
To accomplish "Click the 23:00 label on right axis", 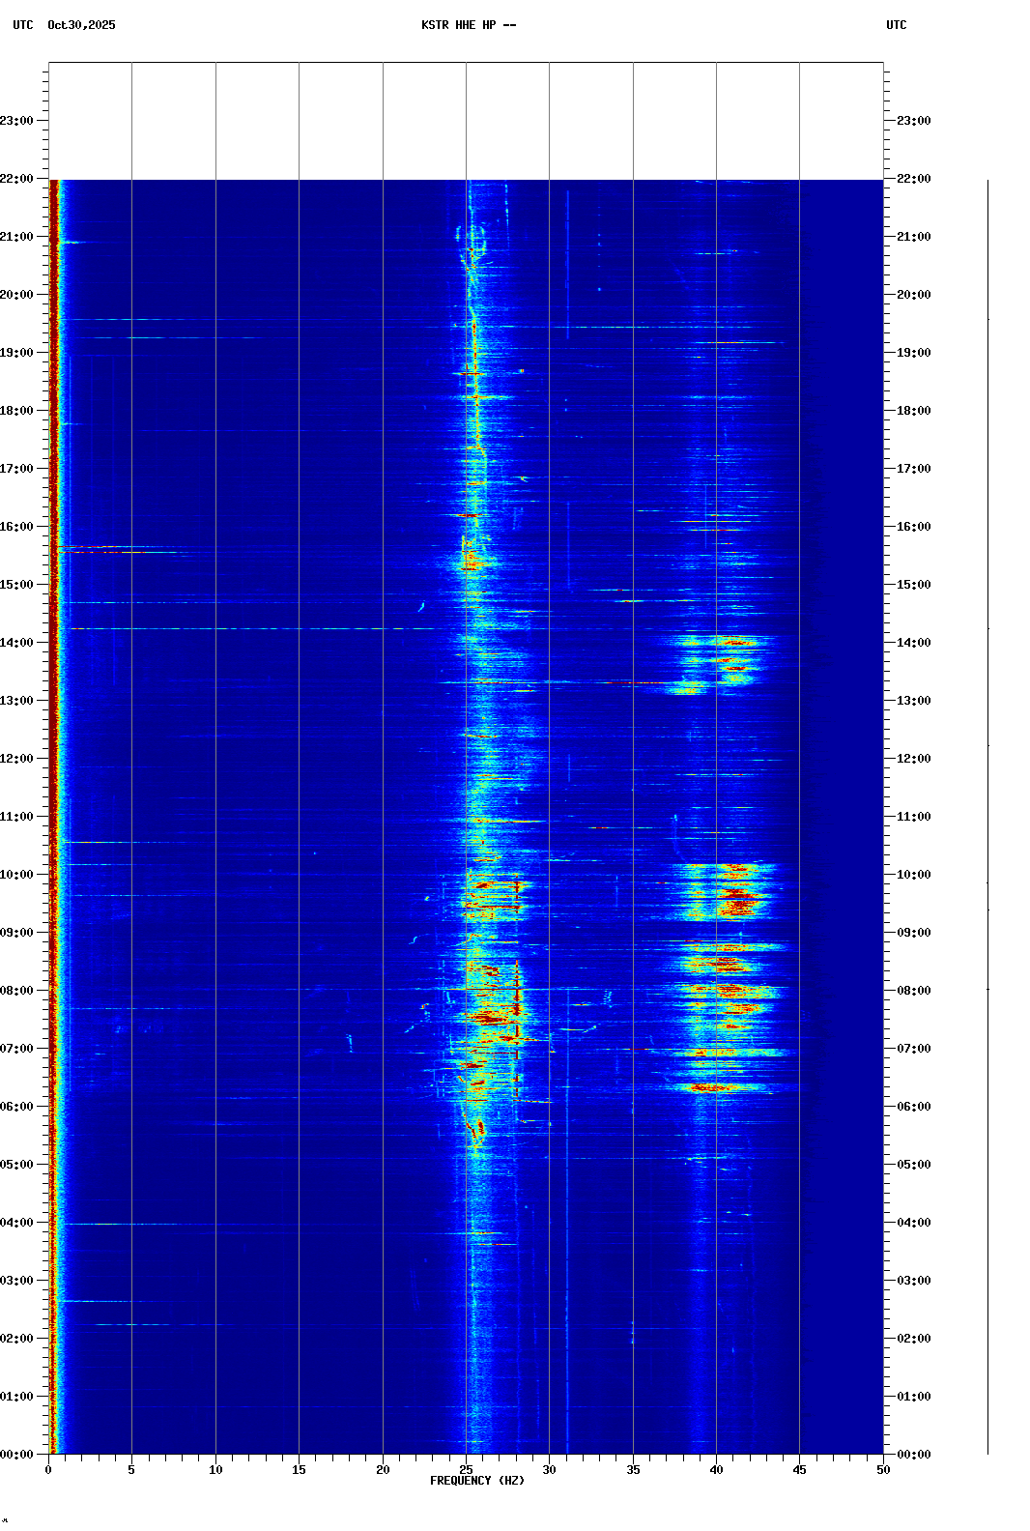I will [913, 121].
